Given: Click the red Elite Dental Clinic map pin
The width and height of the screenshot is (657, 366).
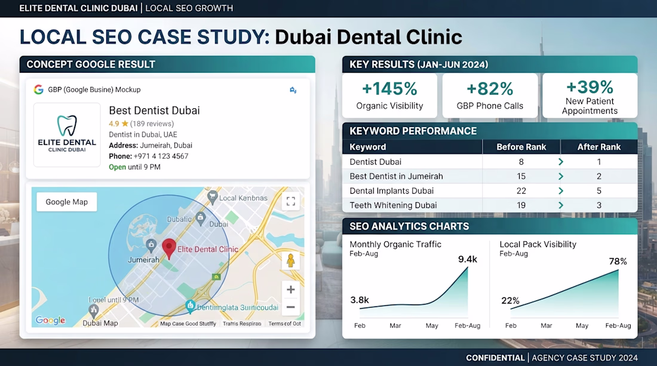Looking at the screenshot, I should [x=169, y=249].
